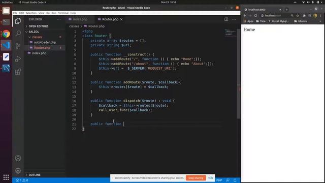Open the Selection menu
Screen dimensions: 325x183
pyautogui.click(x=31, y=13)
